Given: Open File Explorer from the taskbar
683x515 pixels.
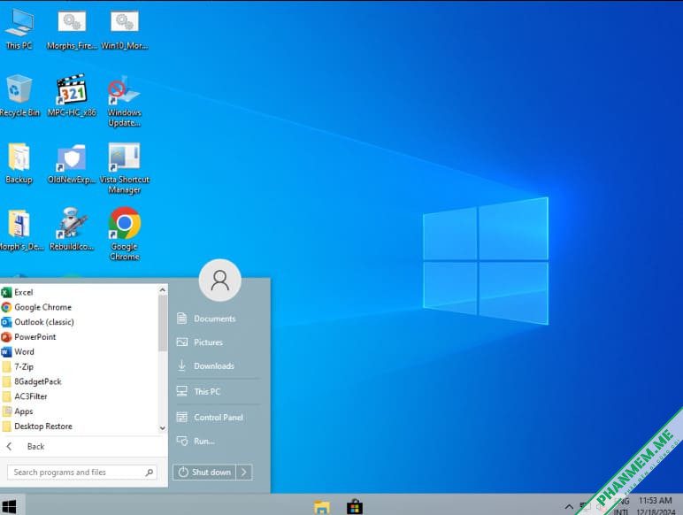Looking at the screenshot, I should (321, 507).
